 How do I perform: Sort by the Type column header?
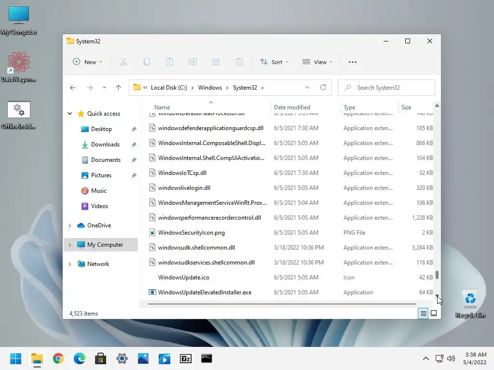tap(349, 107)
